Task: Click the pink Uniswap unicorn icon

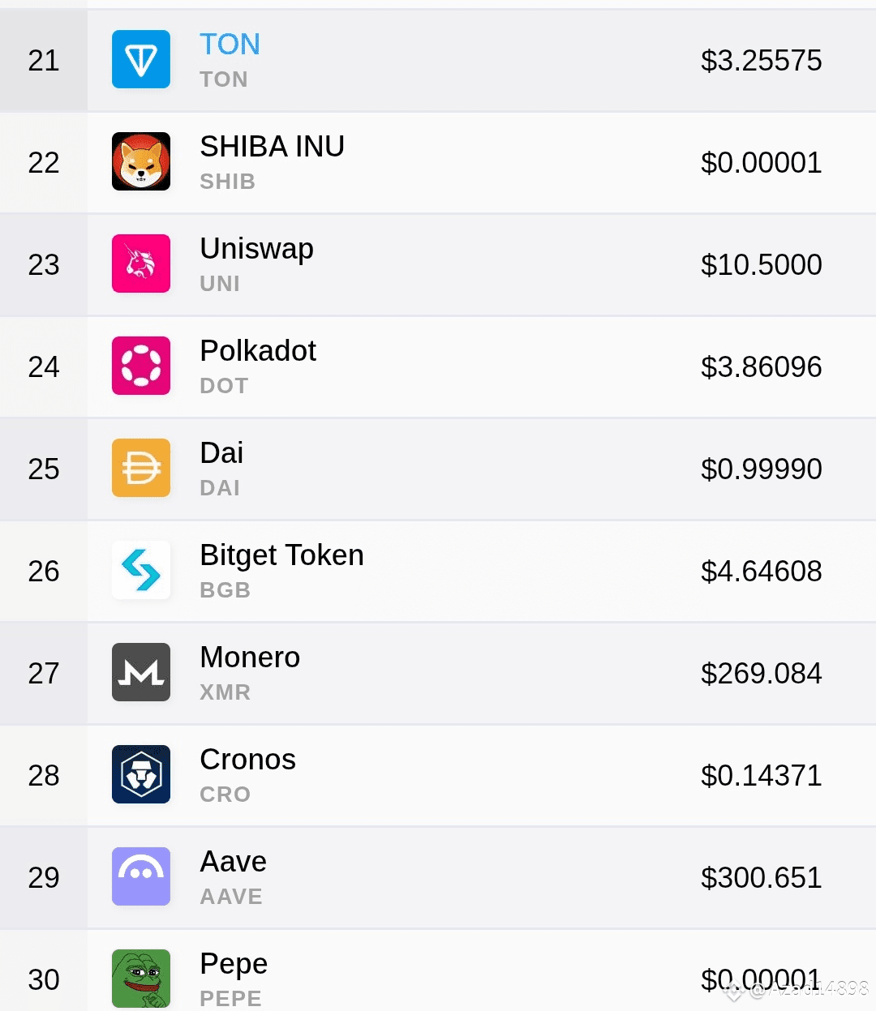Action: [141, 263]
